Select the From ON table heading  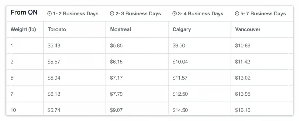click(24, 13)
